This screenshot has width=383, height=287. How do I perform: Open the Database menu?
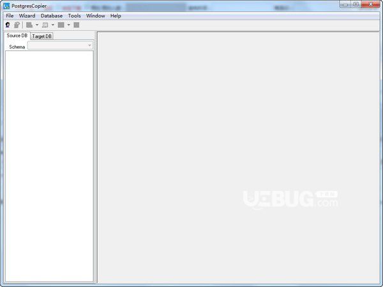(x=52, y=16)
